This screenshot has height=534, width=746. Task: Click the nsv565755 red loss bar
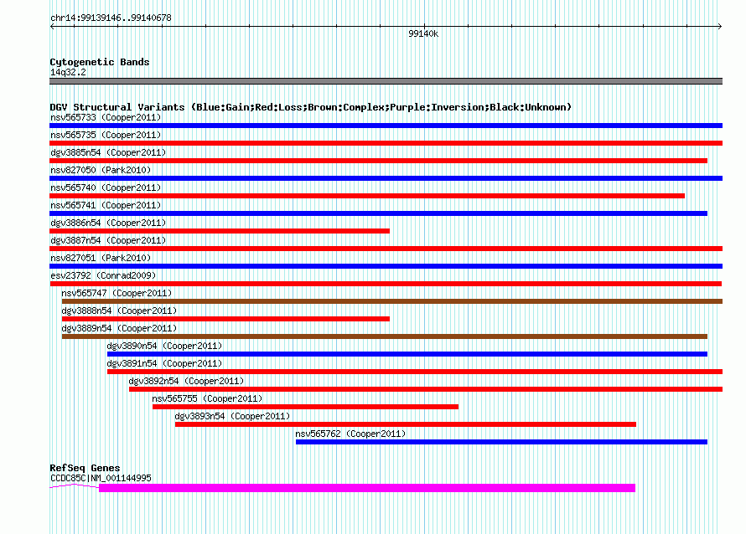pyautogui.click(x=305, y=407)
